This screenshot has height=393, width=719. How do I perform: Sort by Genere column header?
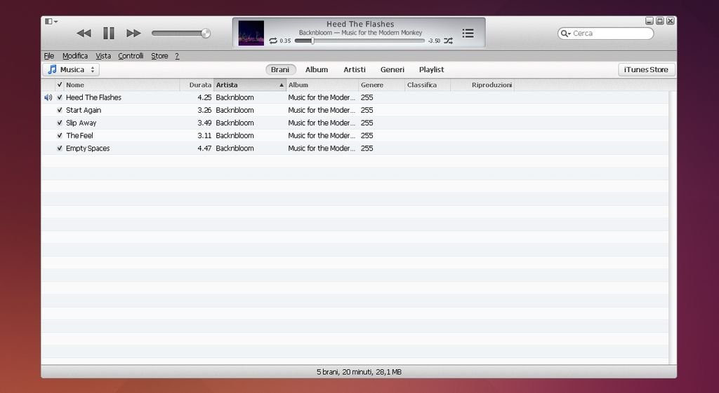coord(382,85)
